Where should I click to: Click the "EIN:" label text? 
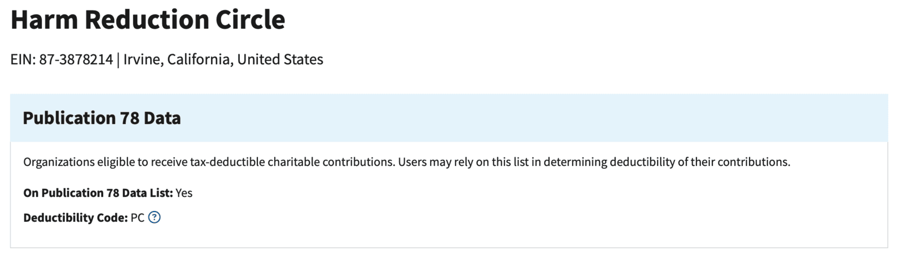(23, 59)
